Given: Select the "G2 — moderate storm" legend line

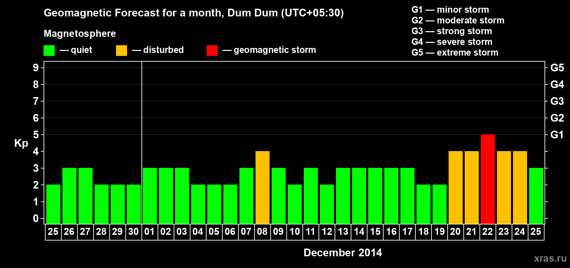Looking at the screenshot, I should tap(458, 20).
